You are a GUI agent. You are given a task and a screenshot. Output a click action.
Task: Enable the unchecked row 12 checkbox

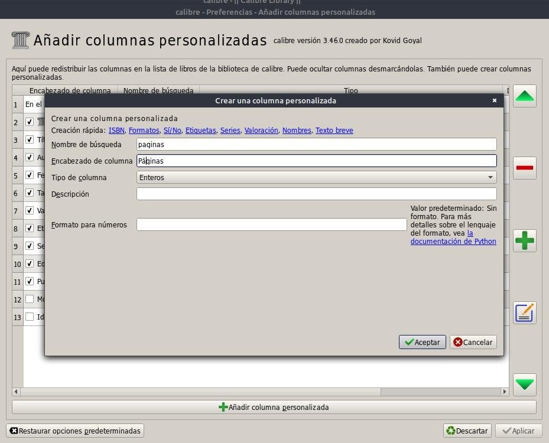(x=30, y=299)
